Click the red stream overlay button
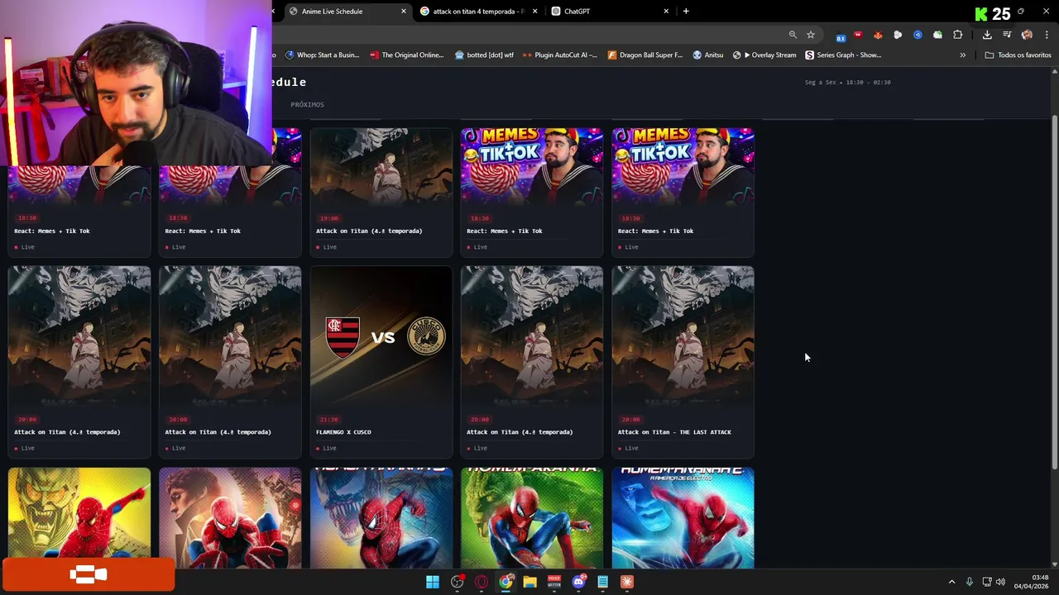This screenshot has width=1059, height=595. click(89, 575)
